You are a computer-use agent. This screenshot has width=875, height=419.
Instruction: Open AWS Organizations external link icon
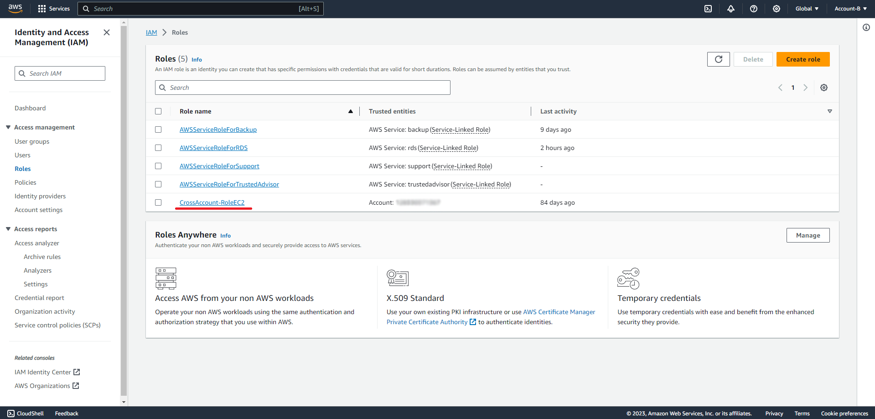76,386
